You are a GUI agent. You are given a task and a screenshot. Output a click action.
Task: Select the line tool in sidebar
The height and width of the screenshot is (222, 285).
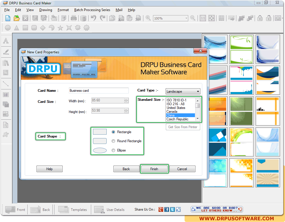point(6,84)
